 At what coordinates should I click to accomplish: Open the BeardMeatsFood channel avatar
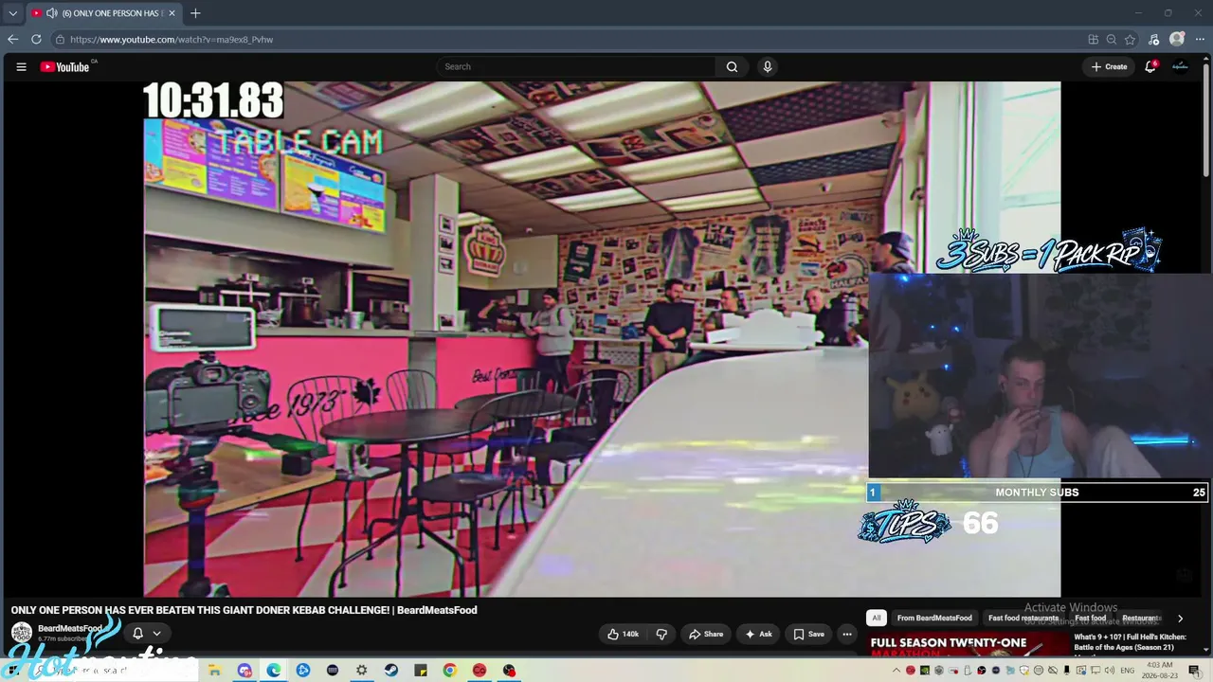pos(21,633)
